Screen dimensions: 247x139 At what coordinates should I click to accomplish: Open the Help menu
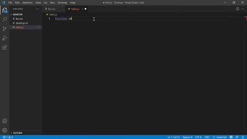pos(73,3)
